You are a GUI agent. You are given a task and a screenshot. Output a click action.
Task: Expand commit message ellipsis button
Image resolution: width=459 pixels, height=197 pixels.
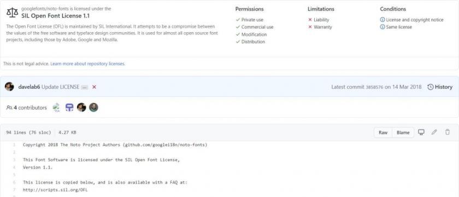pos(84,87)
